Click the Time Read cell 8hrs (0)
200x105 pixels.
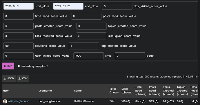point(140,102)
